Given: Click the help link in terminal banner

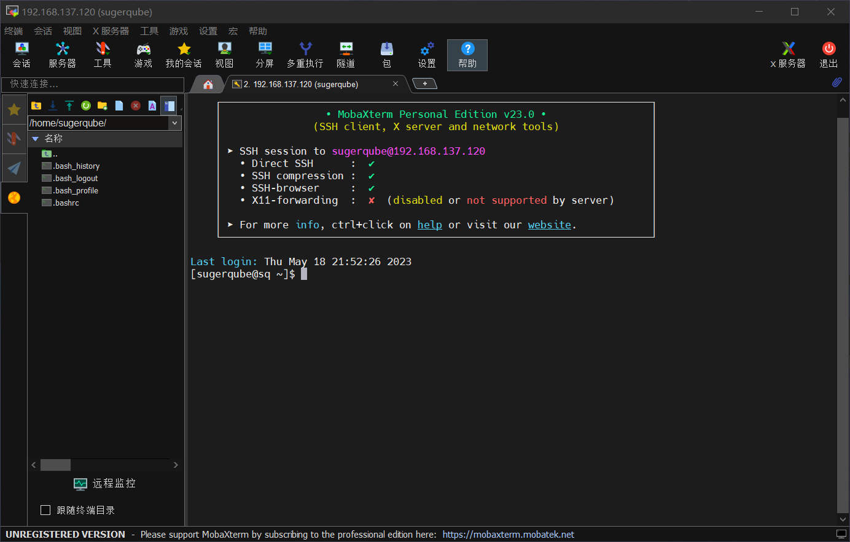Looking at the screenshot, I should tap(430, 225).
